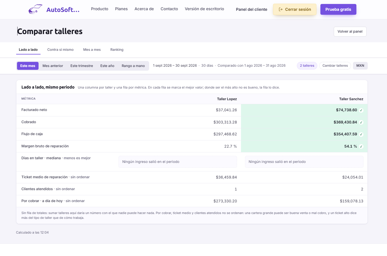Select the Facturado neto row label
Image resolution: width=387 pixels, height=256 pixels.
pyautogui.click(x=34, y=110)
